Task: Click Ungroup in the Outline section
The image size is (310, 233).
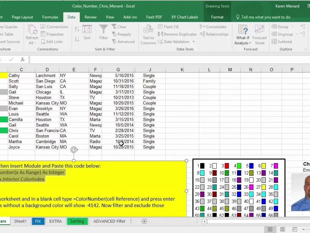Action: 282,34
